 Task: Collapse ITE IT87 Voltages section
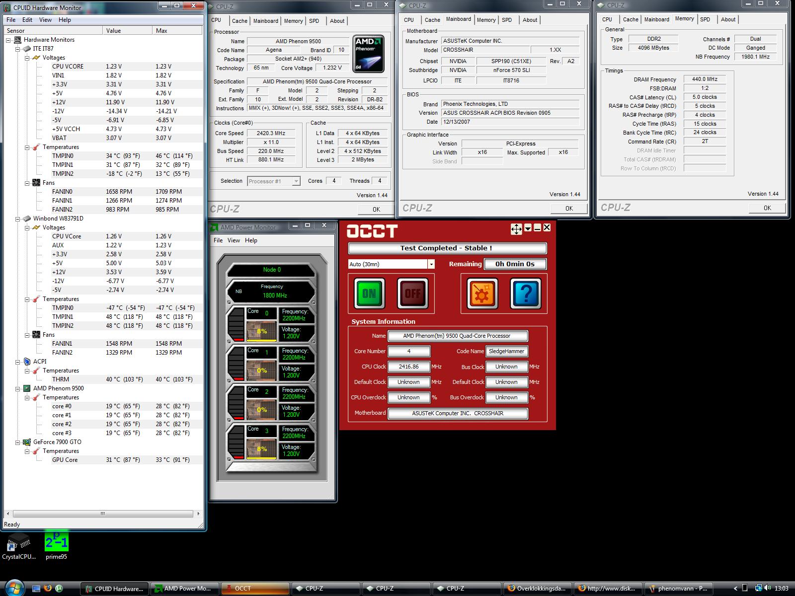(x=27, y=58)
